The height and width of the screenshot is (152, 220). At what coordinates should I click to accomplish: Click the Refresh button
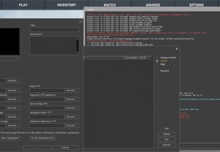point(166,145)
